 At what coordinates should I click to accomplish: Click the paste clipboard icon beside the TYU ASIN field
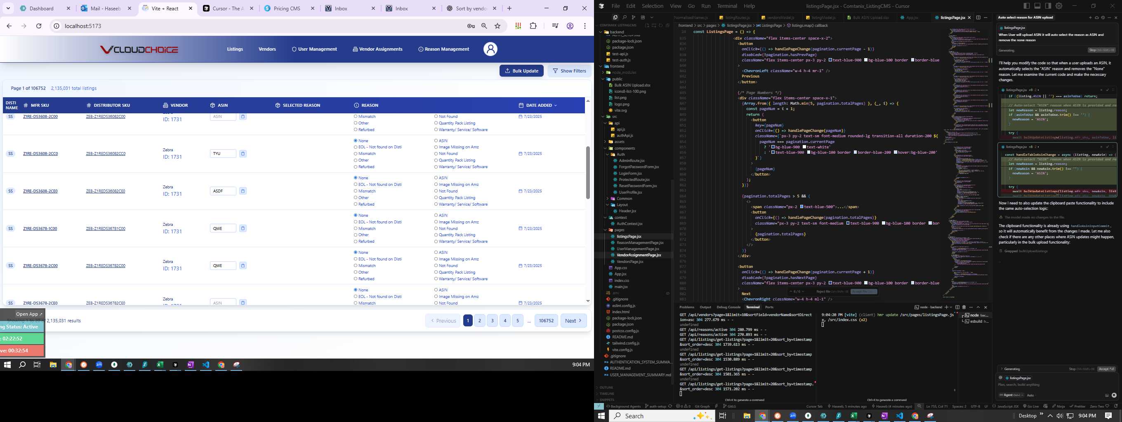pyautogui.click(x=243, y=154)
